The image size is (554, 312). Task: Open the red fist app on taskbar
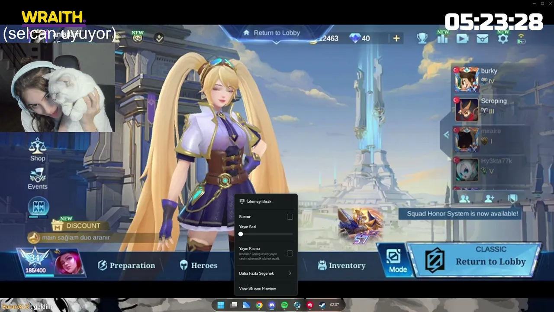[310, 305]
